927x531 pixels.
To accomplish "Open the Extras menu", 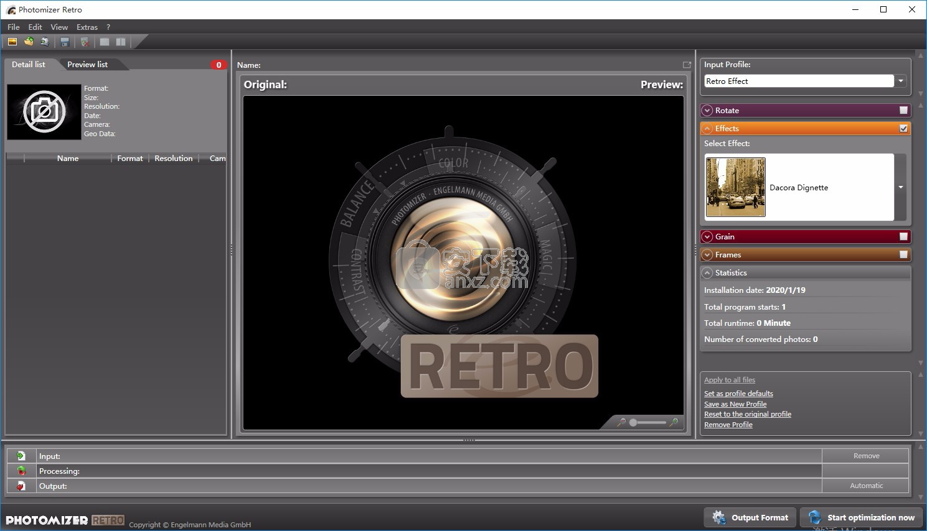I will click(x=87, y=27).
